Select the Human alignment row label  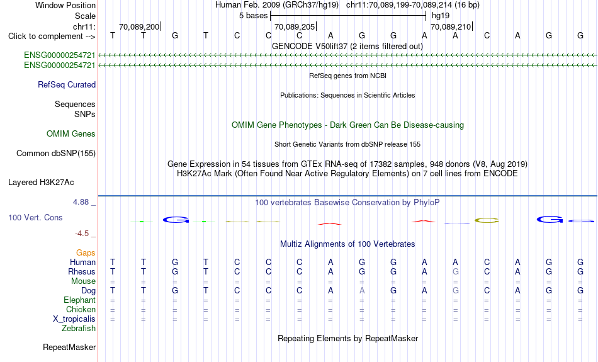[82, 262]
